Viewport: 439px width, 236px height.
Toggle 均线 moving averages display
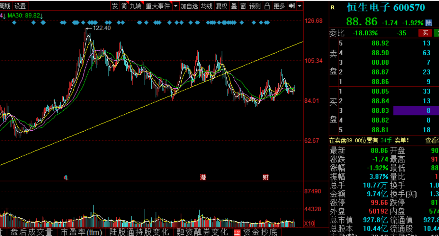click(x=207, y=6)
